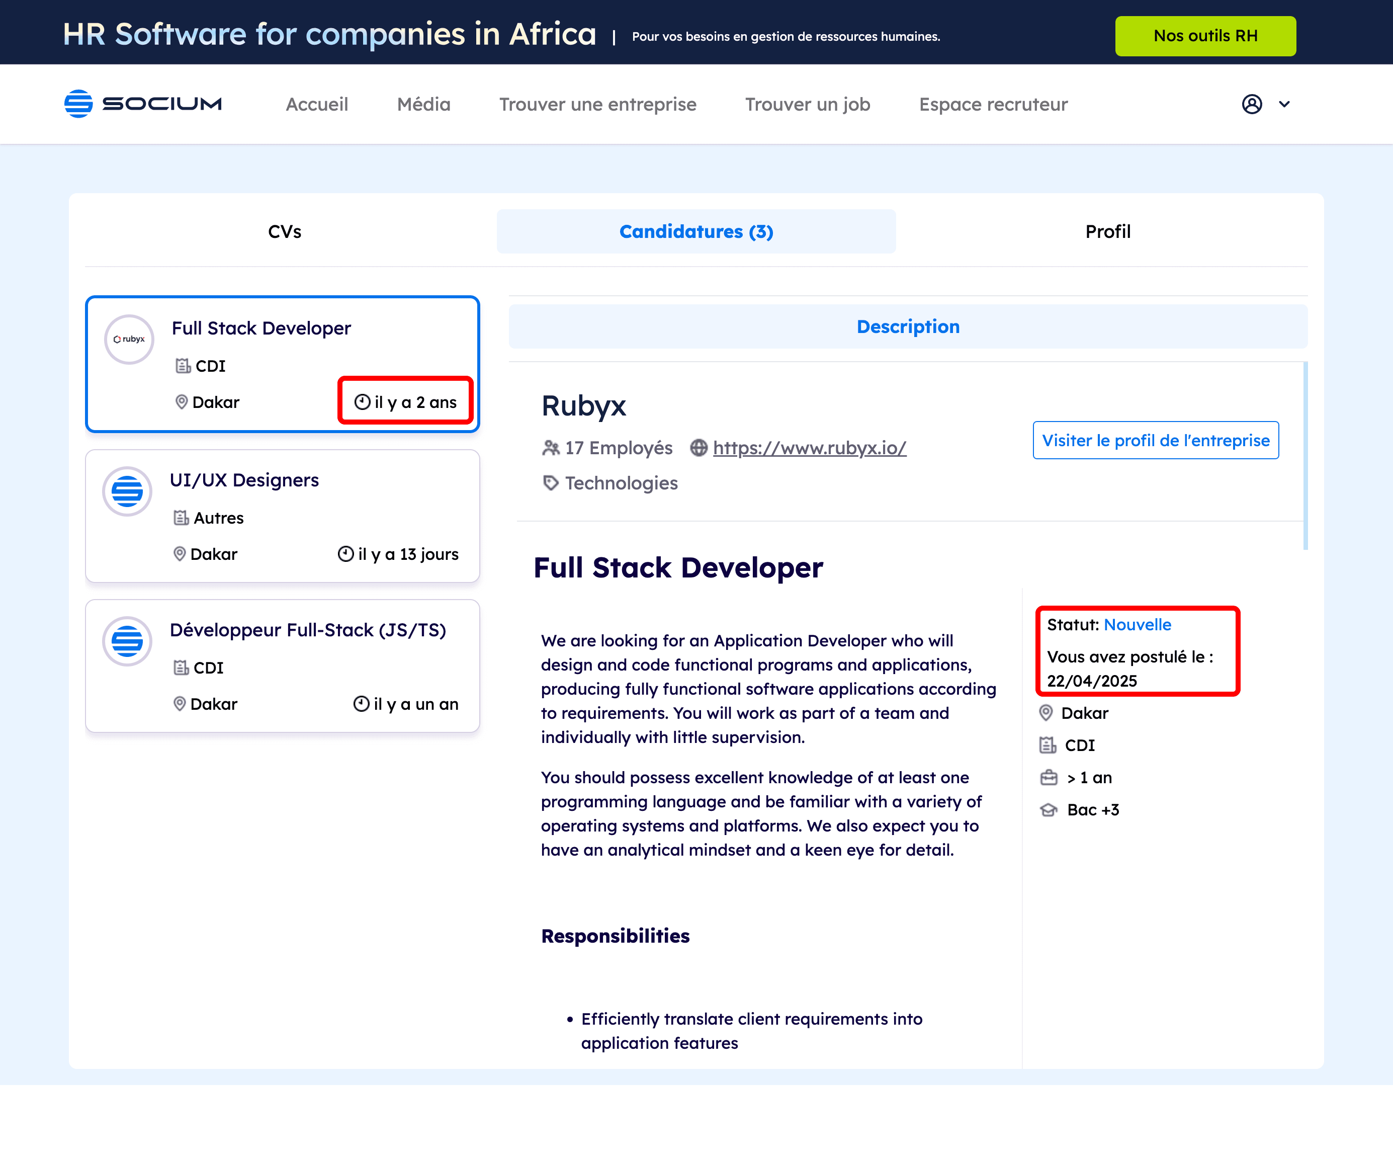Click the user account icon in the header
The height and width of the screenshot is (1165, 1393).
pos(1252,104)
